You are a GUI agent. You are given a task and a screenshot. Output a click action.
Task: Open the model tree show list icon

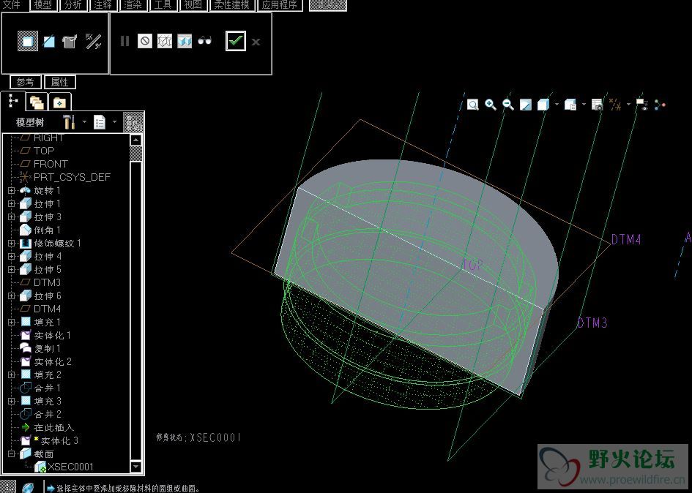(x=100, y=121)
